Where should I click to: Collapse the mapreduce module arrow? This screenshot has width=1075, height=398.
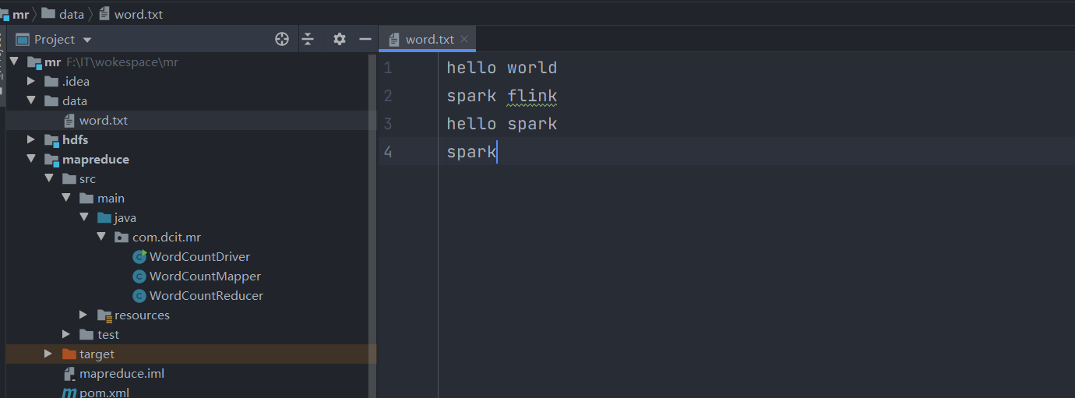[31, 159]
